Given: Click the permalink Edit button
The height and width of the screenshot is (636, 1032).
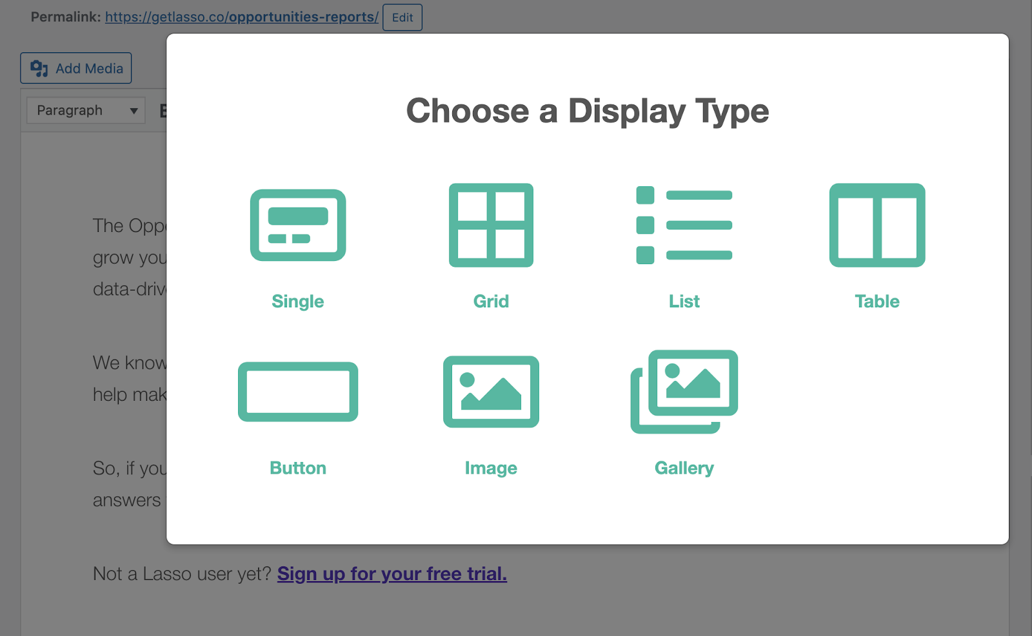Looking at the screenshot, I should tap(402, 17).
